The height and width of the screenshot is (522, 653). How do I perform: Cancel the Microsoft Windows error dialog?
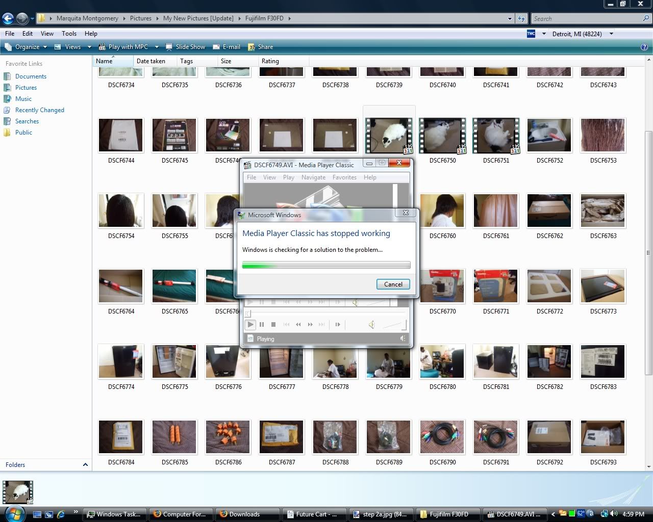point(393,284)
